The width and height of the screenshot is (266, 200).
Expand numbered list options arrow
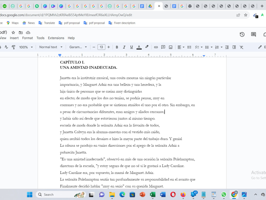pyautogui.click(x=222, y=47)
